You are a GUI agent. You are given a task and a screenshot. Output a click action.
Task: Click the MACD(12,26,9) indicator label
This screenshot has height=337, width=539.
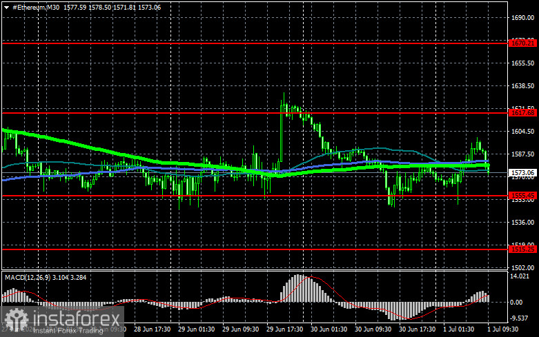[26, 277]
